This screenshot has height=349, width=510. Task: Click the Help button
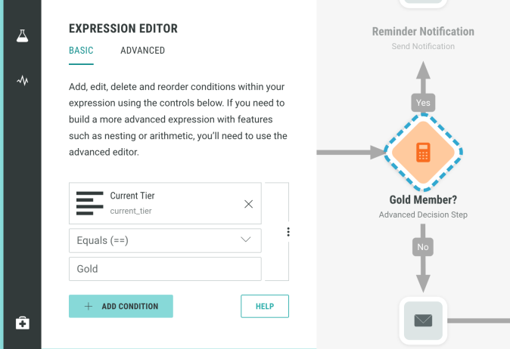point(265,306)
